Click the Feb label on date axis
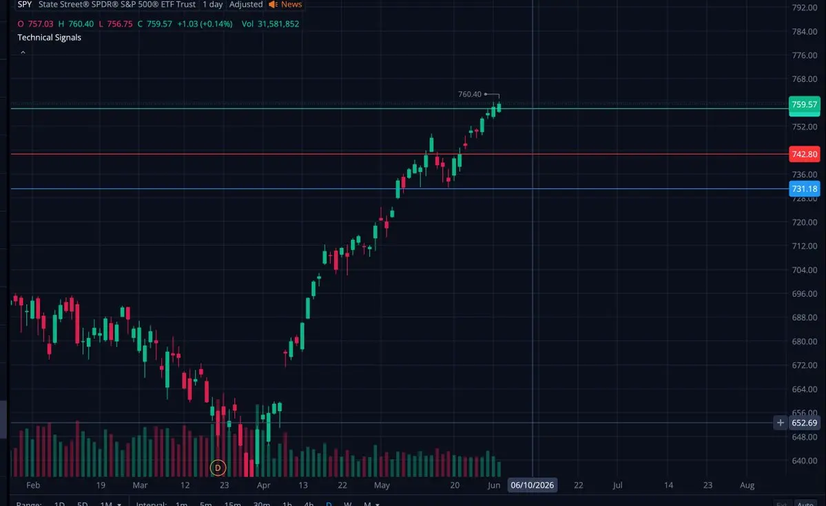The height and width of the screenshot is (506, 826). pyautogui.click(x=32, y=485)
